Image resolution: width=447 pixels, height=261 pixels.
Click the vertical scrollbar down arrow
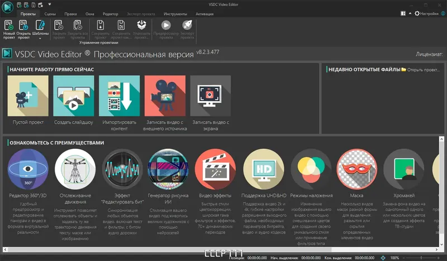441,244
